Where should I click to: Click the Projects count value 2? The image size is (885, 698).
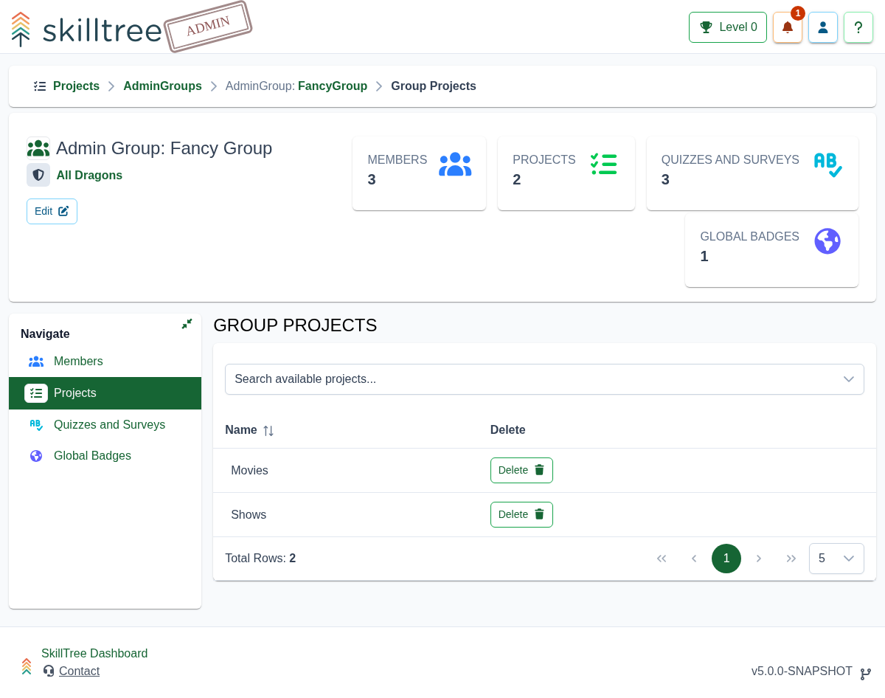(517, 179)
